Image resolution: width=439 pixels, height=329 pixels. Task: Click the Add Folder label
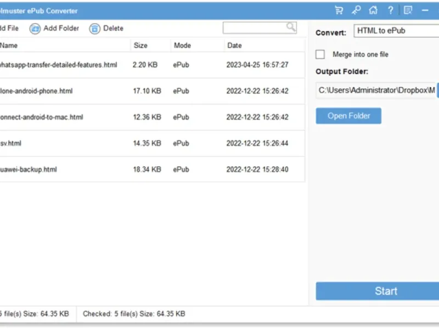pos(61,29)
